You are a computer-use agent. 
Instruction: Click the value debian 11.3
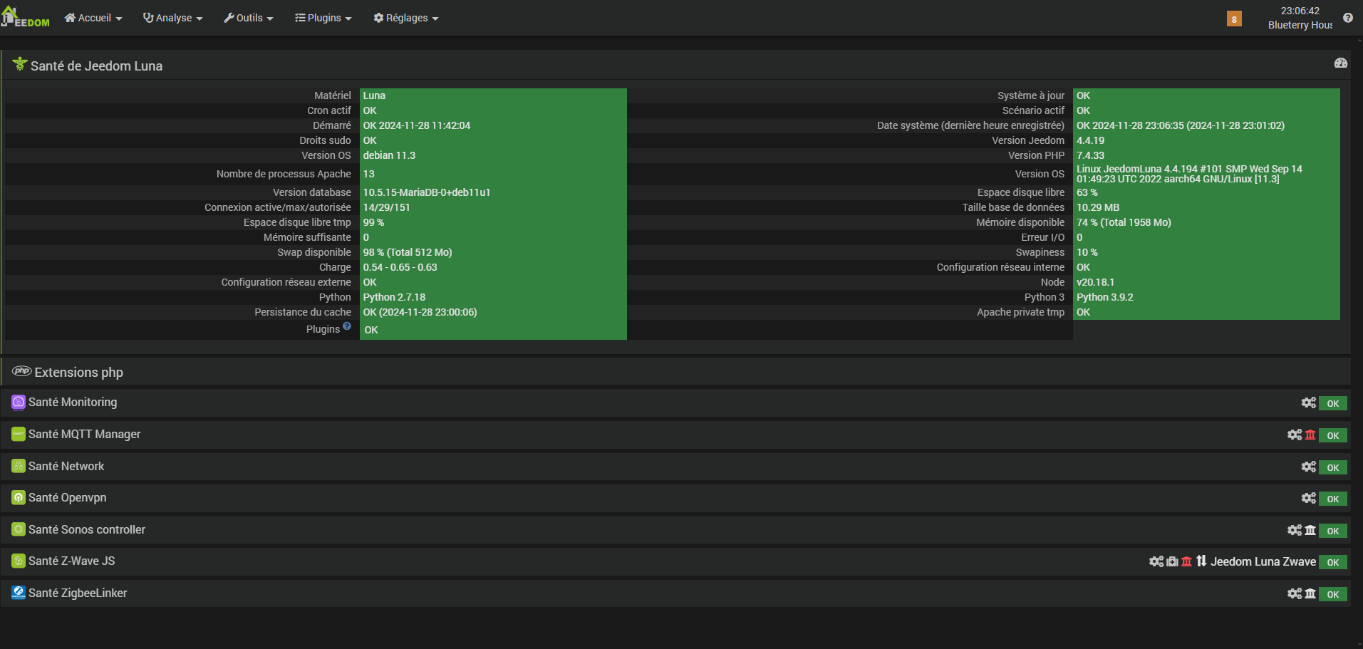pyautogui.click(x=389, y=155)
